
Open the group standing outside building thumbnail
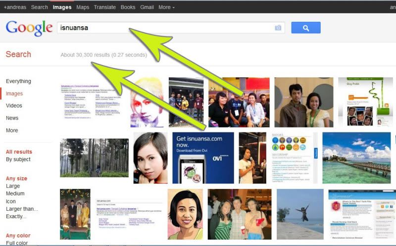click(x=186, y=102)
